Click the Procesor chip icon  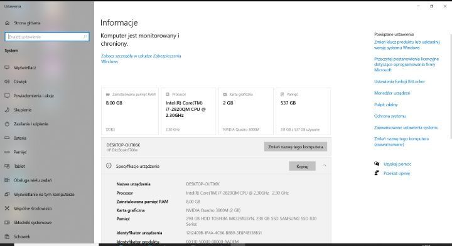[x=168, y=95]
